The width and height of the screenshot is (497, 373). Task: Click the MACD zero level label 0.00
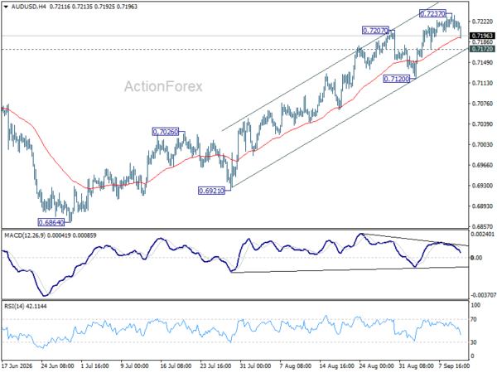476,258
